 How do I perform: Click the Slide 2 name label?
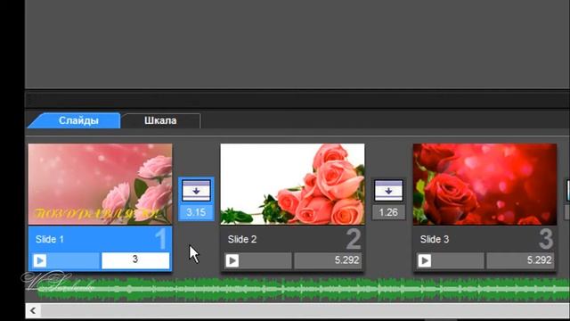[242, 239]
